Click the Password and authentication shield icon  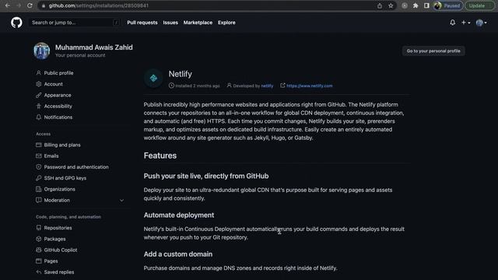click(38, 167)
